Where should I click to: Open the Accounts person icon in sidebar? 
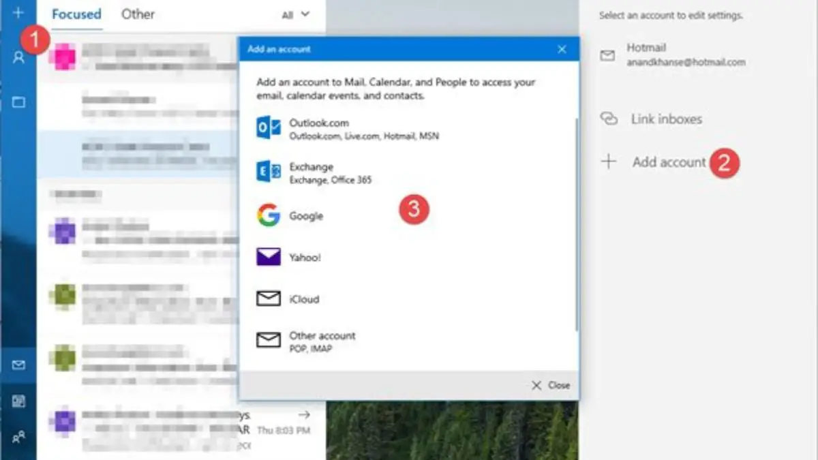(18, 58)
